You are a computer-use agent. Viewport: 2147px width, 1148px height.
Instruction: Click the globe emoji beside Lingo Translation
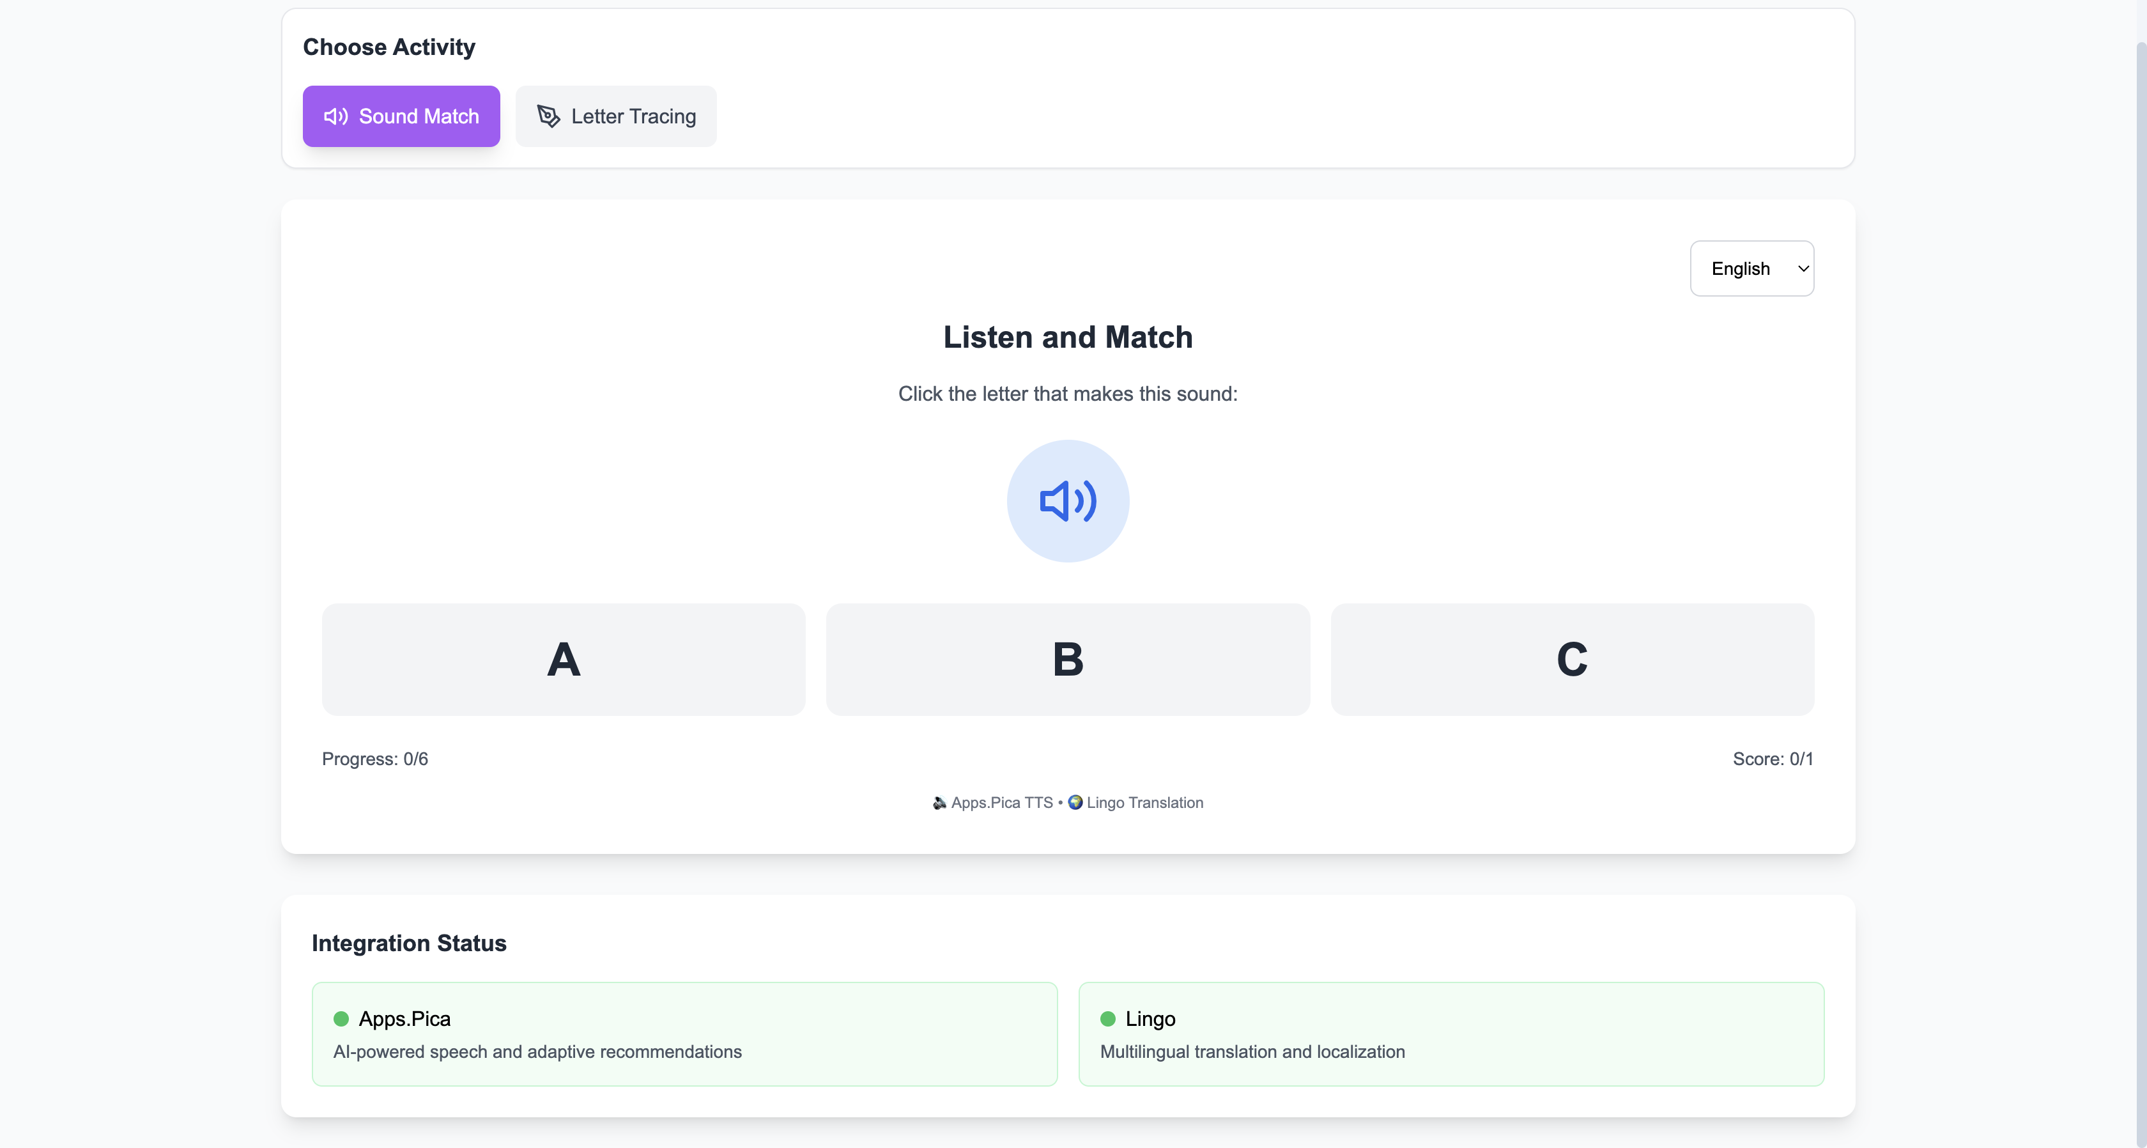point(1075,802)
